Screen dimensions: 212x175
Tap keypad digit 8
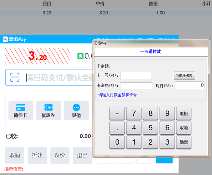pyautogui.click(x=151, y=113)
